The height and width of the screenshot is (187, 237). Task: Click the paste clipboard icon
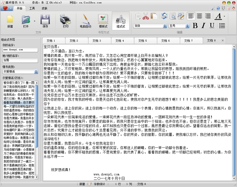[154, 16]
